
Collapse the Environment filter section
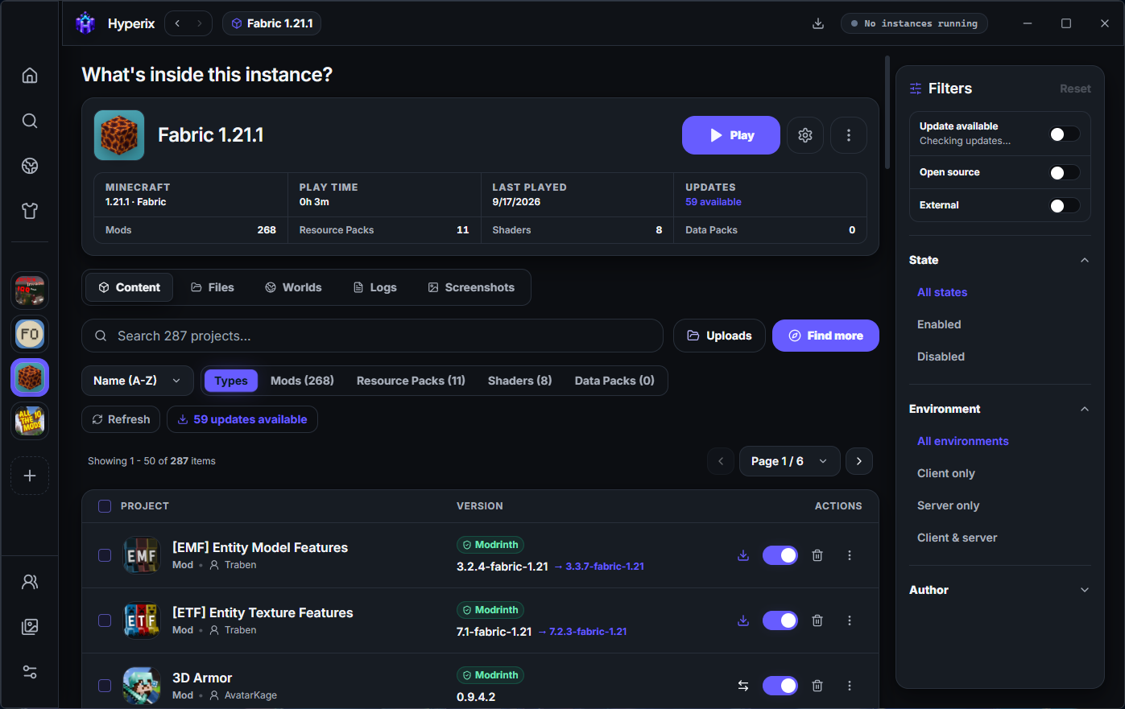pos(1085,409)
